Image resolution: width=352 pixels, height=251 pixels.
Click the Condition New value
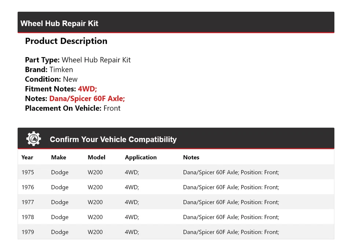(70, 79)
